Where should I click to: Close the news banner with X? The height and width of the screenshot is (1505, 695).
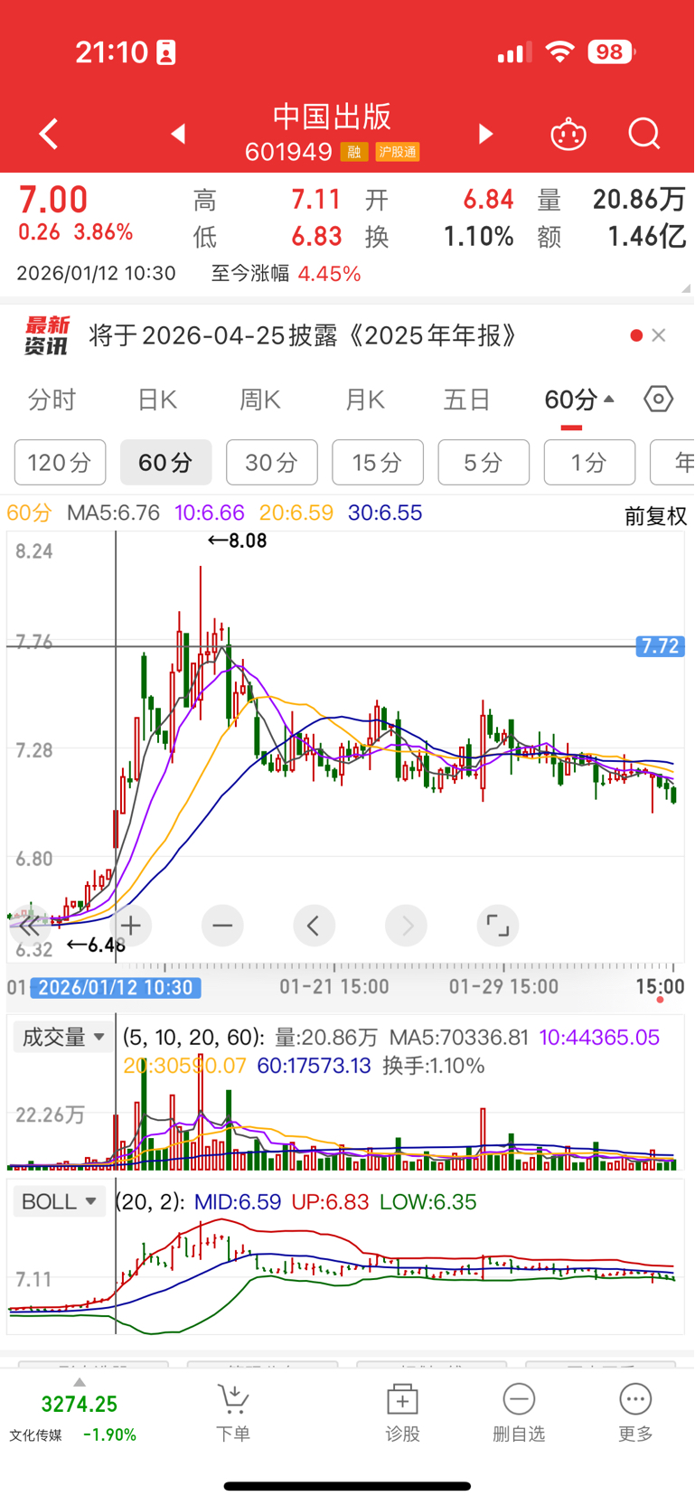coord(659,335)
